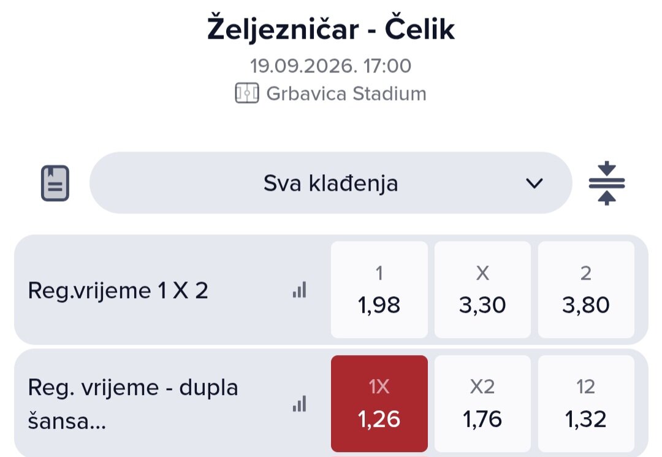Tap the Grbavica Stadium venue text

tap(346, 93)
